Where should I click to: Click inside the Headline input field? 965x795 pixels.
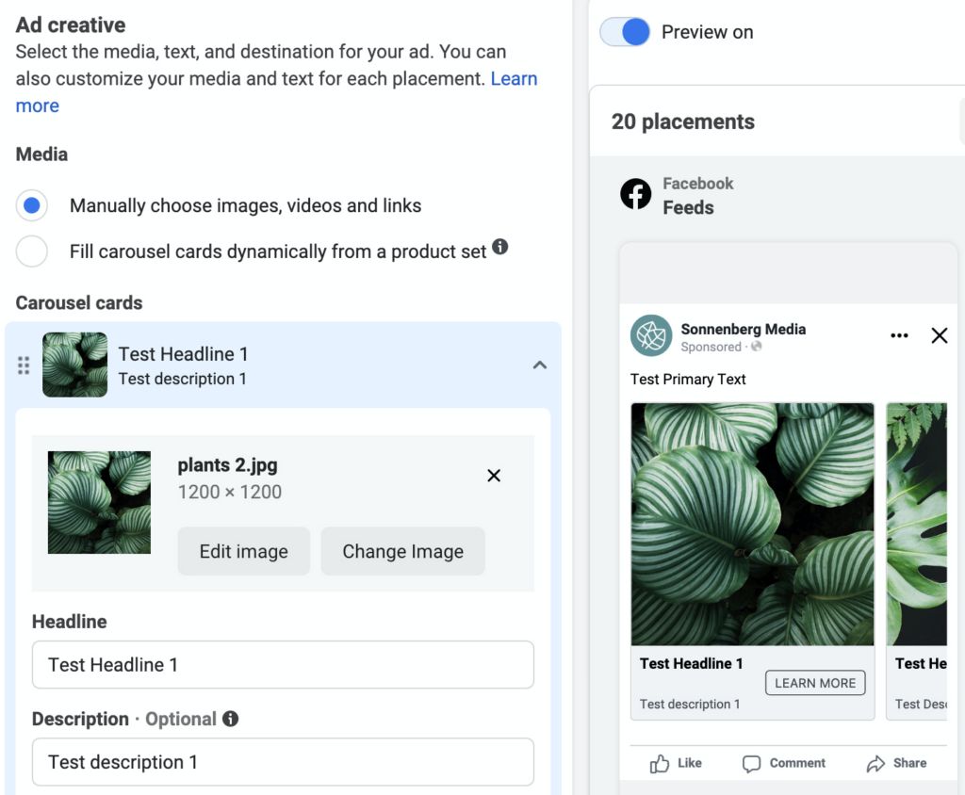(283, 664)
